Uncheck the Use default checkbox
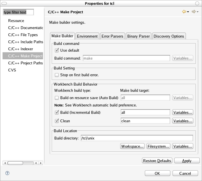 pos(57,50)
